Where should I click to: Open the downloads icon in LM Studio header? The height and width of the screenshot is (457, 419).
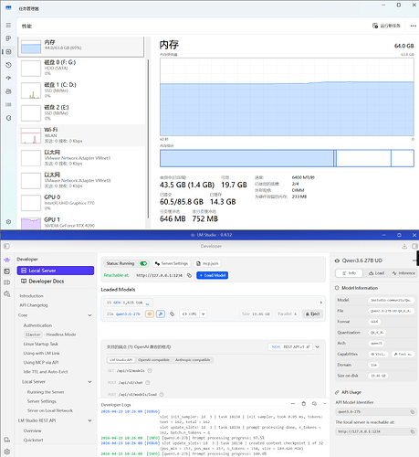point(404,246)
